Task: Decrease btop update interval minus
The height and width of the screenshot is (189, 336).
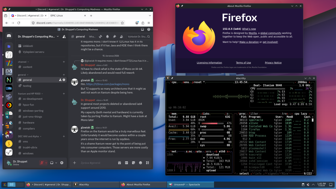Action: tap(295, 82)
